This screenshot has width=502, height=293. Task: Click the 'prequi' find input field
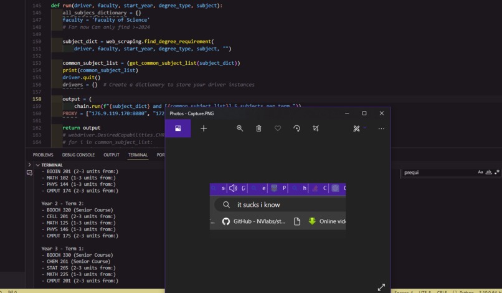click(438, 173)
